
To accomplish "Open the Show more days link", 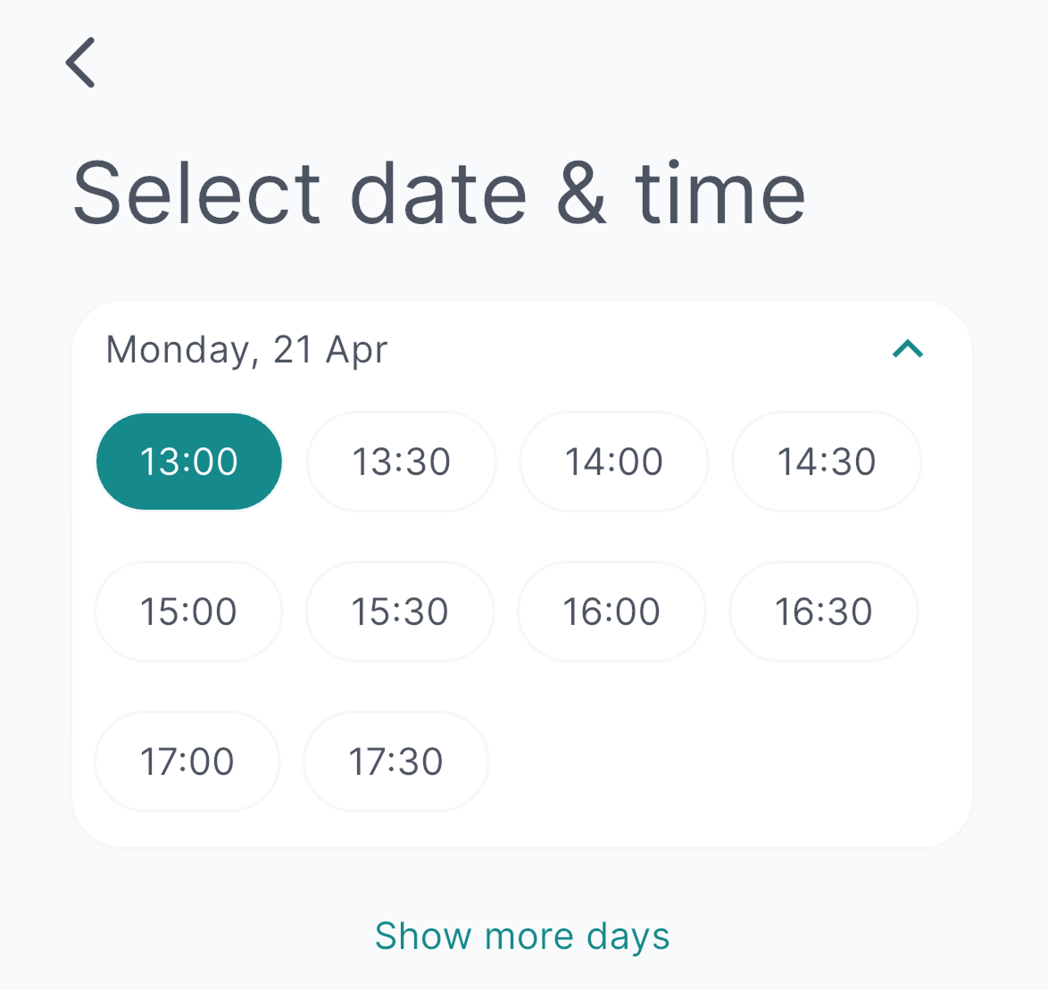I will (522, 936).
